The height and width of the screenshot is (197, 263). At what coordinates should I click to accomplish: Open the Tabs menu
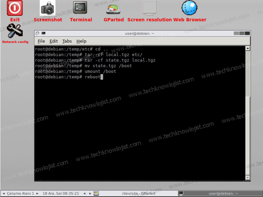(x=67, y=41)
